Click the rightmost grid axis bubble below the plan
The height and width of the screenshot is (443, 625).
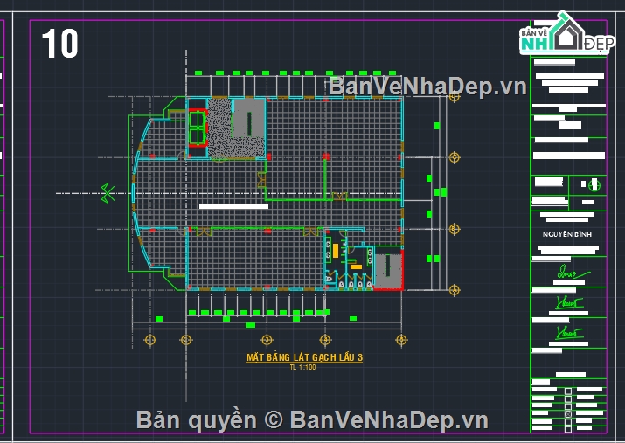pyautogui.click(x=401, y=340)
